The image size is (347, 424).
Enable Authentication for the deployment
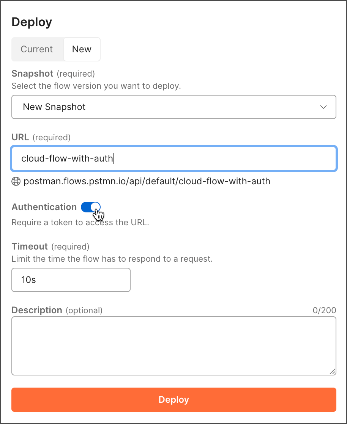[90, 207]
